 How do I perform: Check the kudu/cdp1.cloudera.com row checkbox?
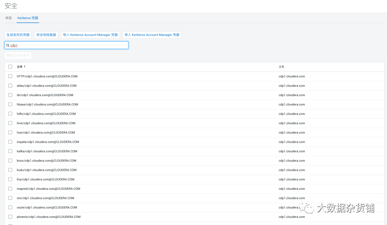[x=10, y=170]
